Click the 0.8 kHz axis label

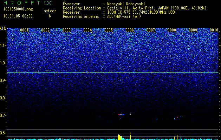[2, 98]
